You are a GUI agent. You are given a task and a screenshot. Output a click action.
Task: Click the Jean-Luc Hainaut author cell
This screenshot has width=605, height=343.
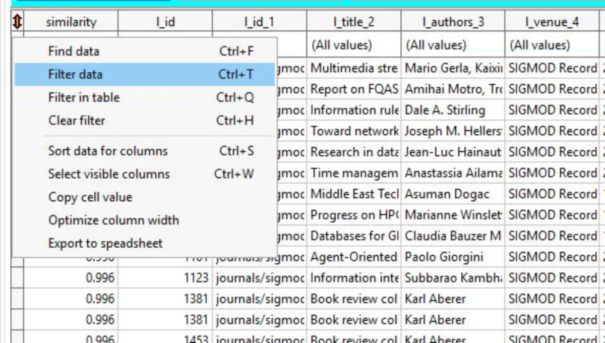(453, 152)
